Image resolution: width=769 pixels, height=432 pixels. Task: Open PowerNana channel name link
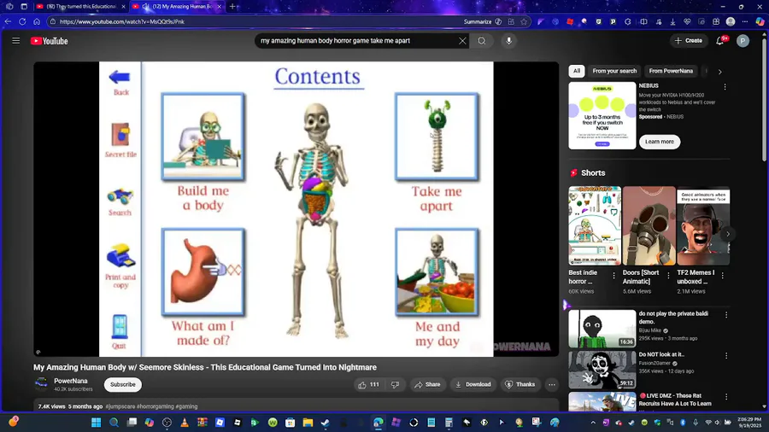71,381
